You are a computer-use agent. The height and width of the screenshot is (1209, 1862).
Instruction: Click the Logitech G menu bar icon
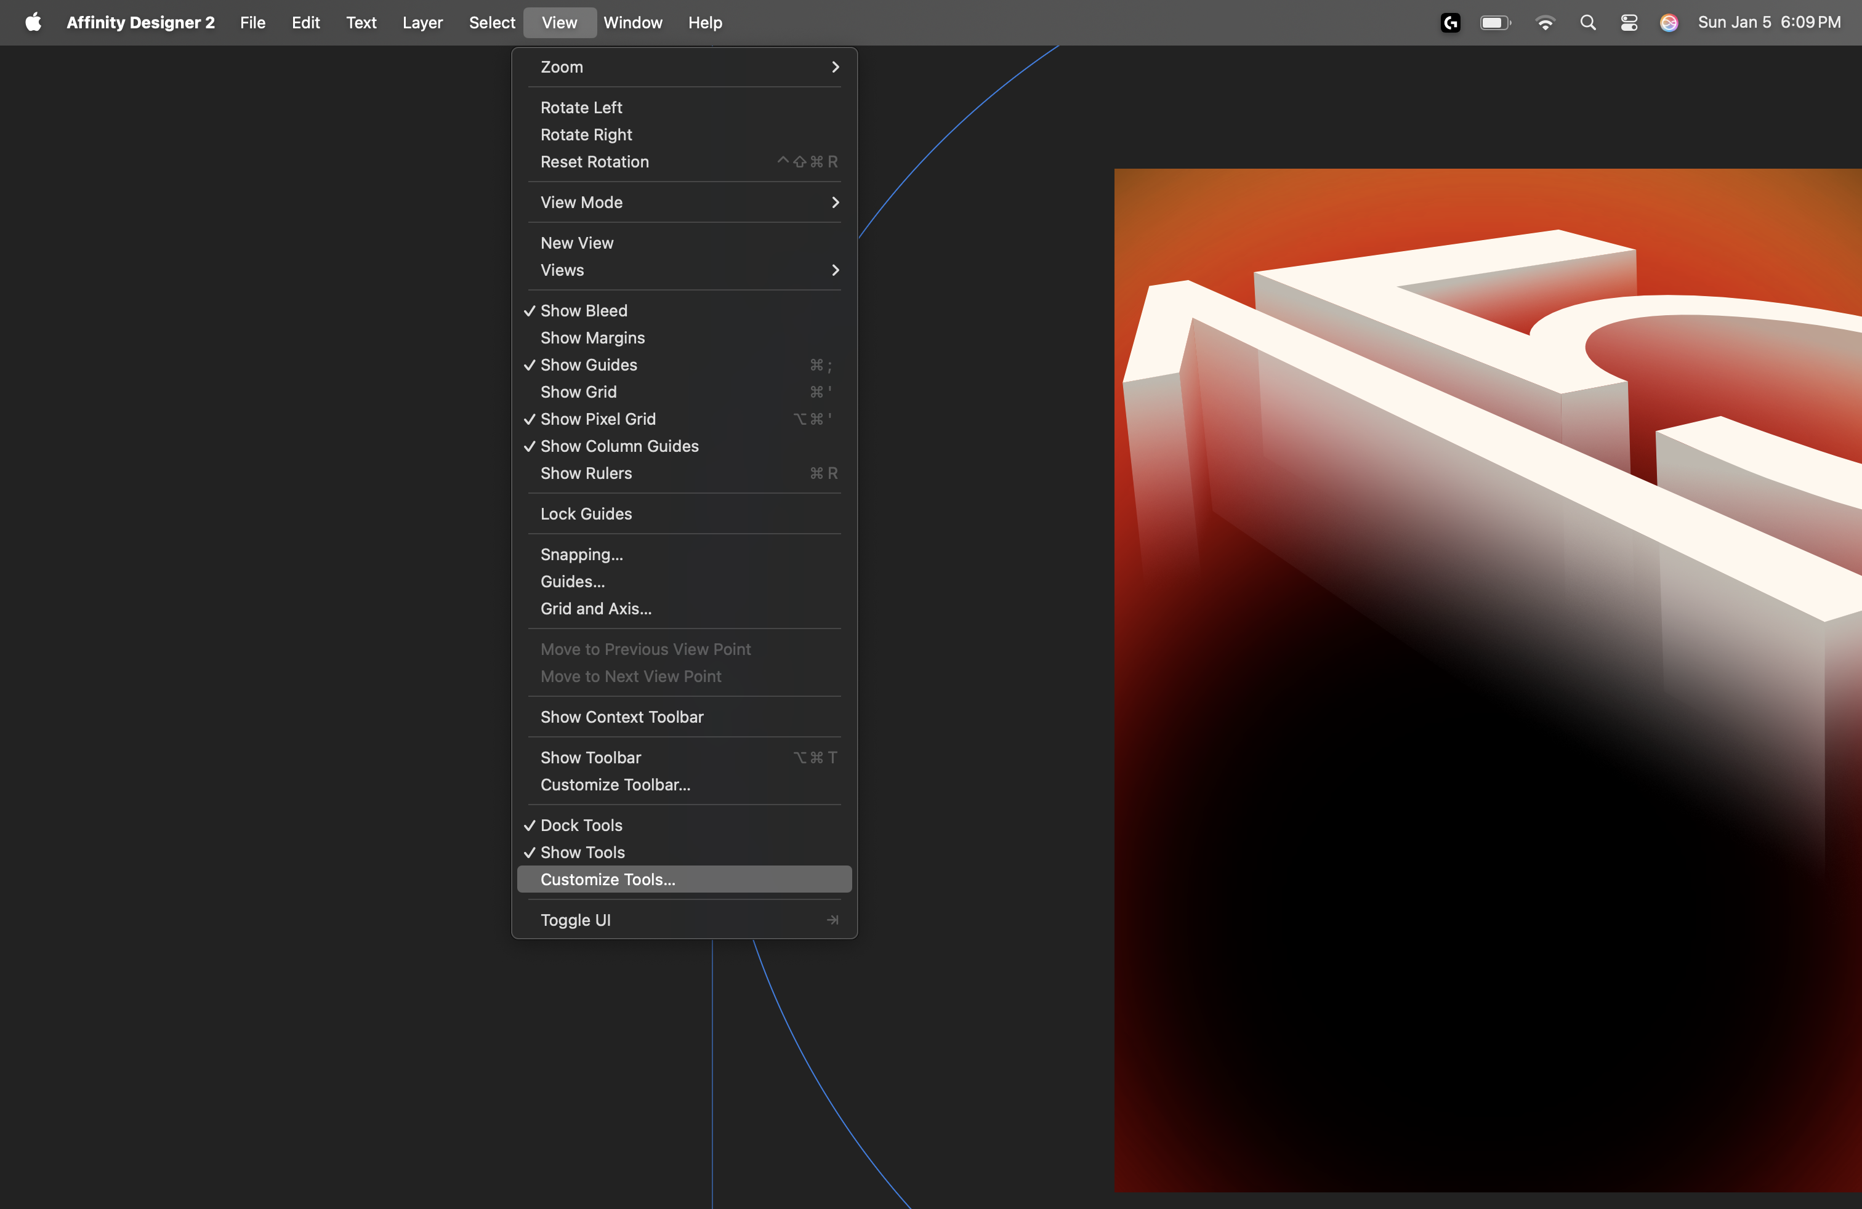1449,23
